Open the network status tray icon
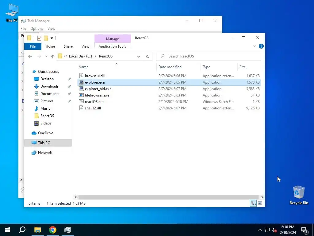Screen dimensions: 314x236 pos(267,230)
